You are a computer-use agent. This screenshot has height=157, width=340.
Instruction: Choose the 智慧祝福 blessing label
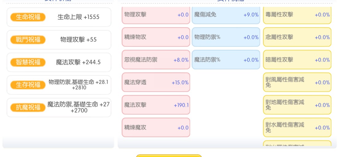pyautogui.click(x=28, y=62)
